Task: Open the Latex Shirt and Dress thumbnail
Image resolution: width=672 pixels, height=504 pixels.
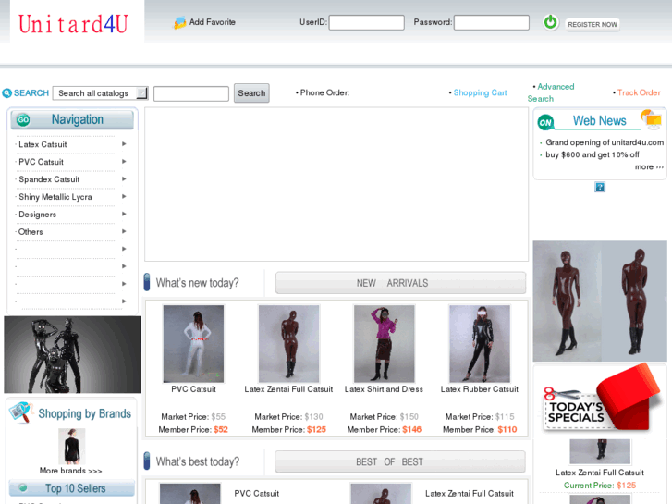Action: pyautogui.click(x=384, y=344)
